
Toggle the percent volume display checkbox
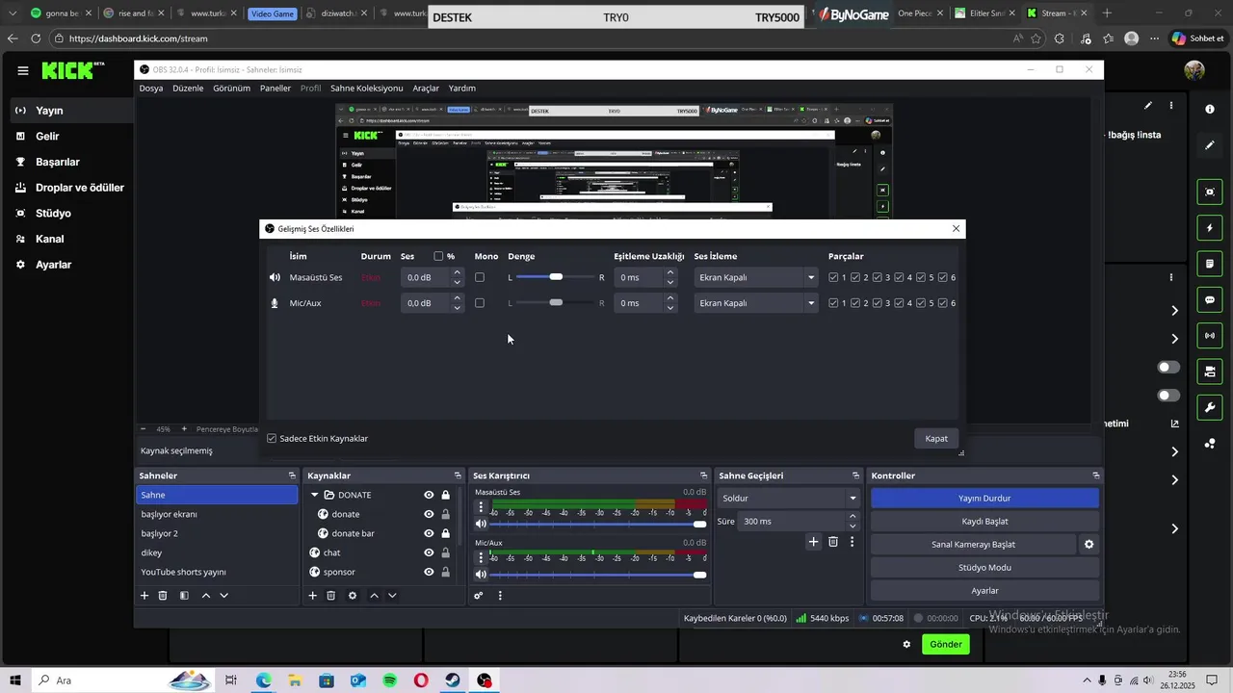click(438, 256)
